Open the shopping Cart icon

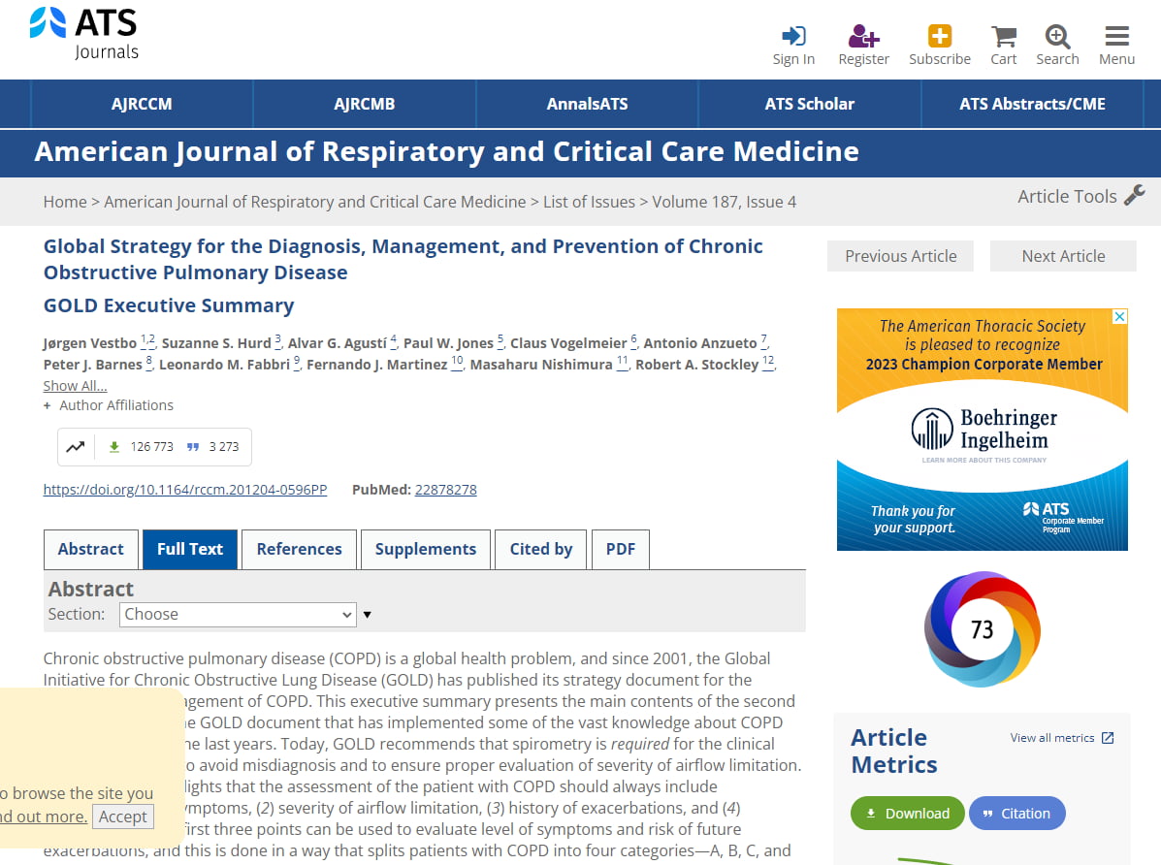click(1003, 37)
